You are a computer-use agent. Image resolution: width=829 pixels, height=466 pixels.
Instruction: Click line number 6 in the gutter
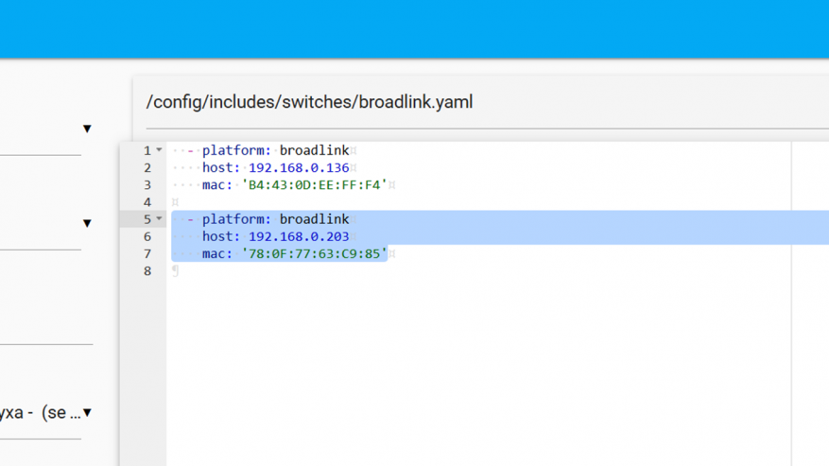(147, 236)
